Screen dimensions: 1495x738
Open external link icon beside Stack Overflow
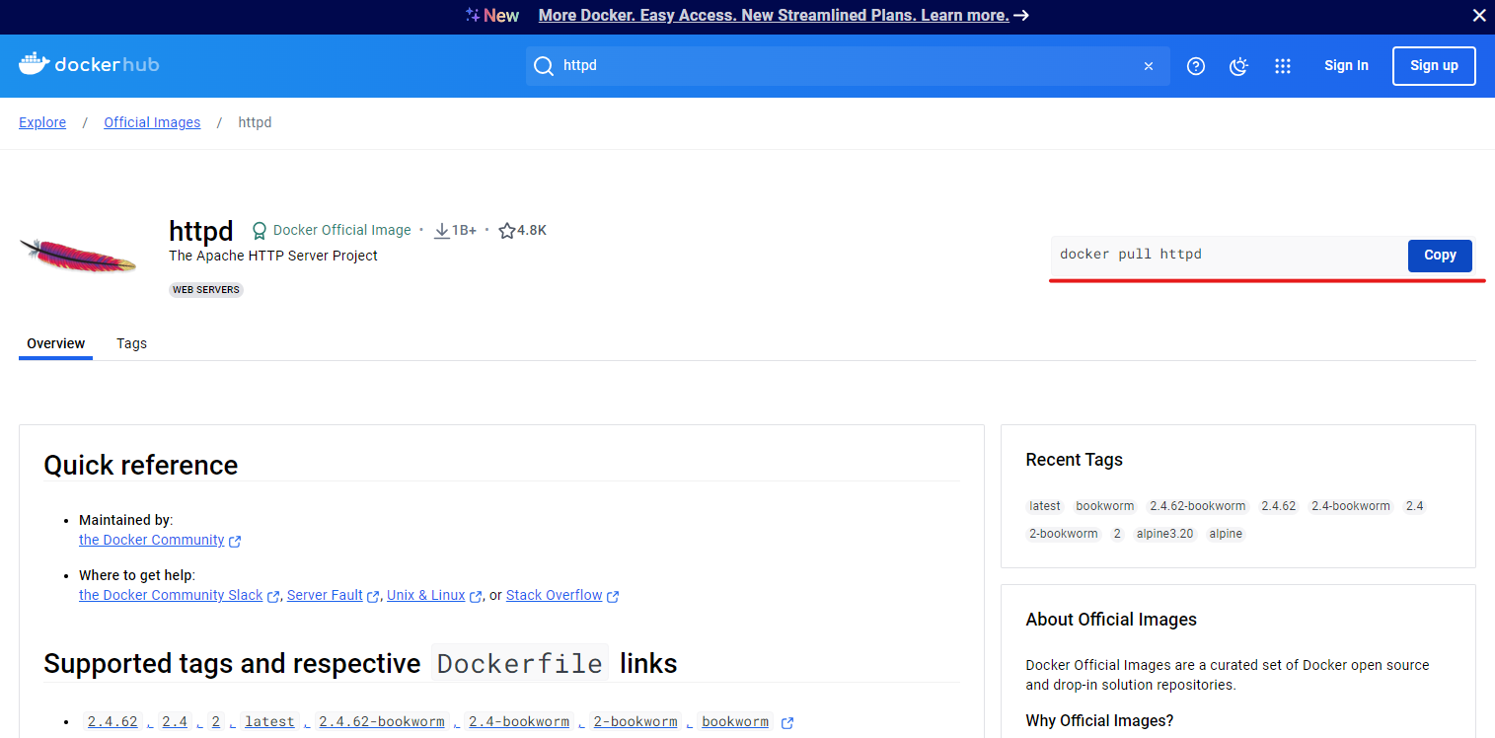pos(613,596)
